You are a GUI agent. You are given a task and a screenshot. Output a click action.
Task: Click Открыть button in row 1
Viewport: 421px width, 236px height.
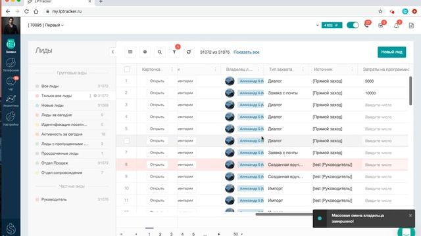pos(157,81)
